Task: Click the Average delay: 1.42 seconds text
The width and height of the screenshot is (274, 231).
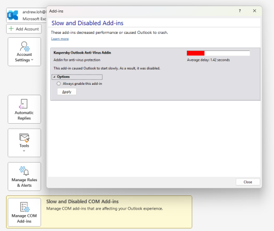Action: coord(208,60)
